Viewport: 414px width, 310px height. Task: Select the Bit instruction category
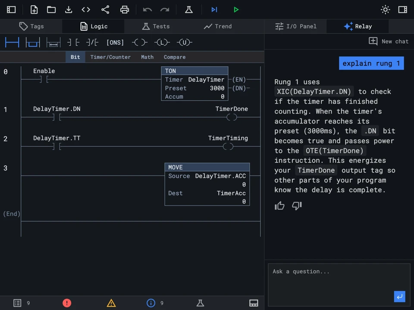pos(75,57)
